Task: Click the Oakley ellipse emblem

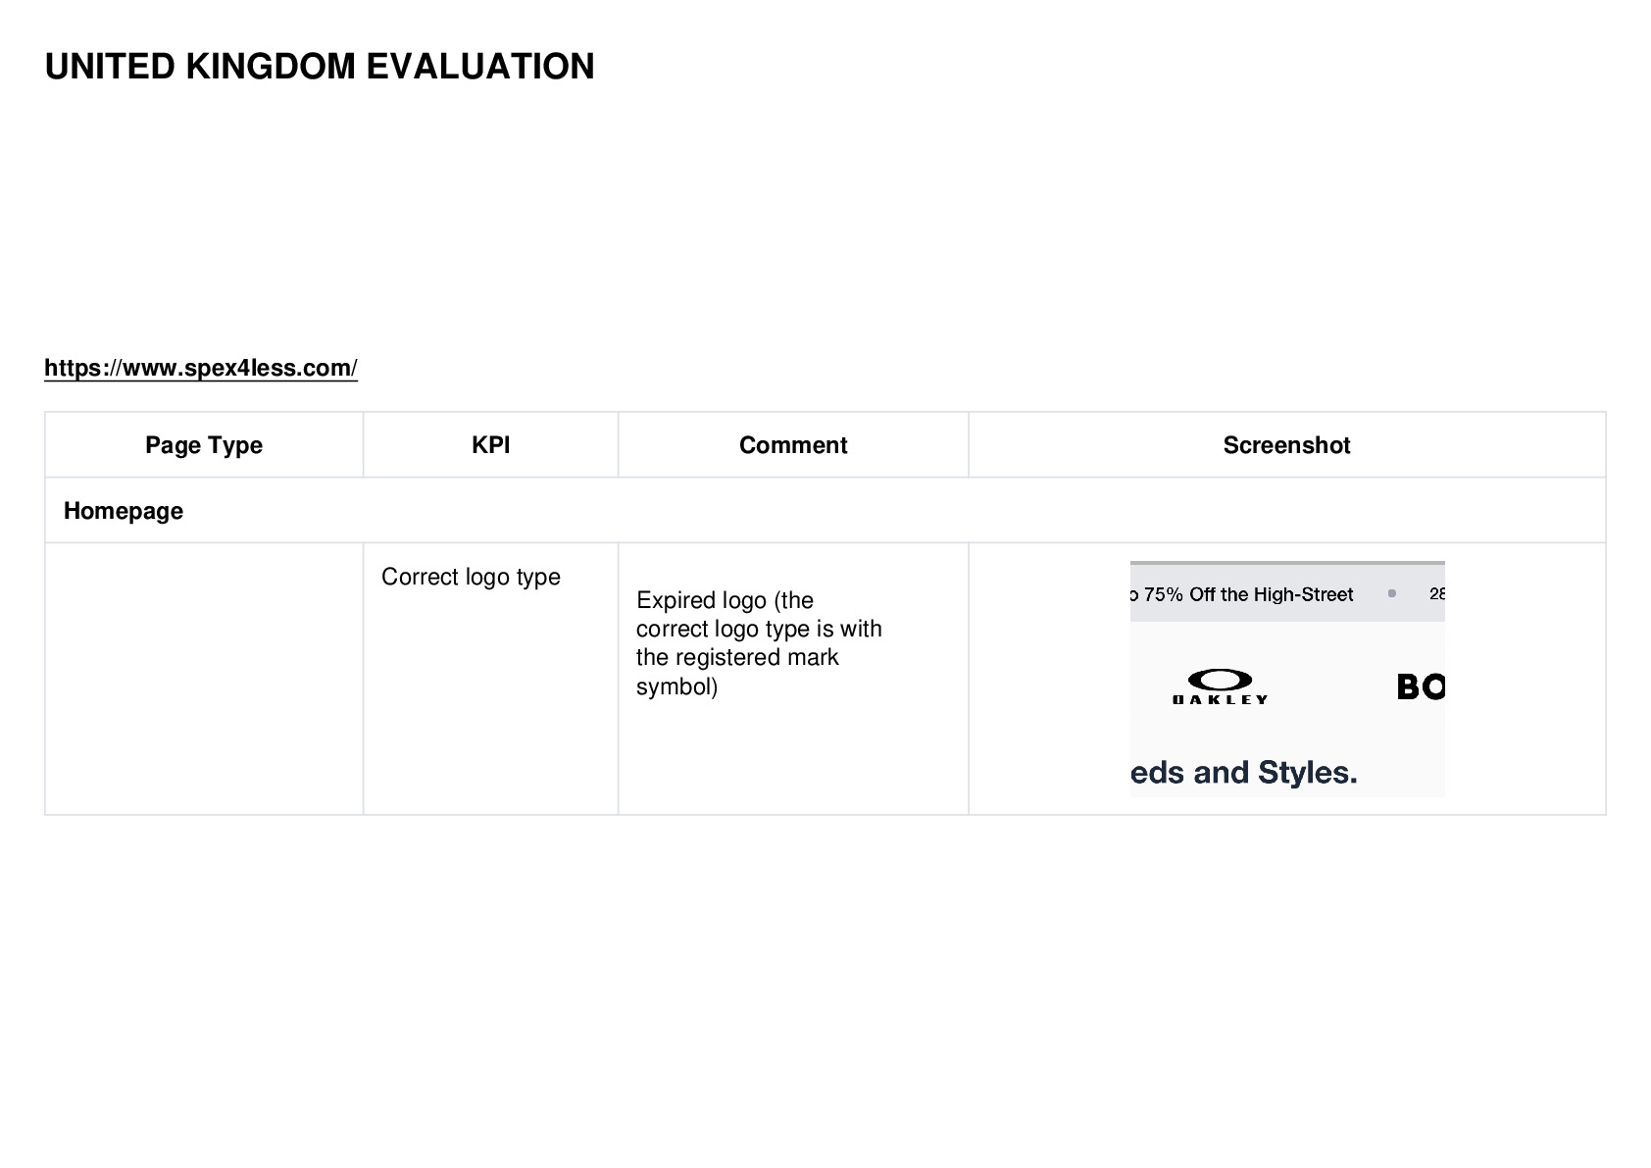Action: click(x=1221, y=680)
